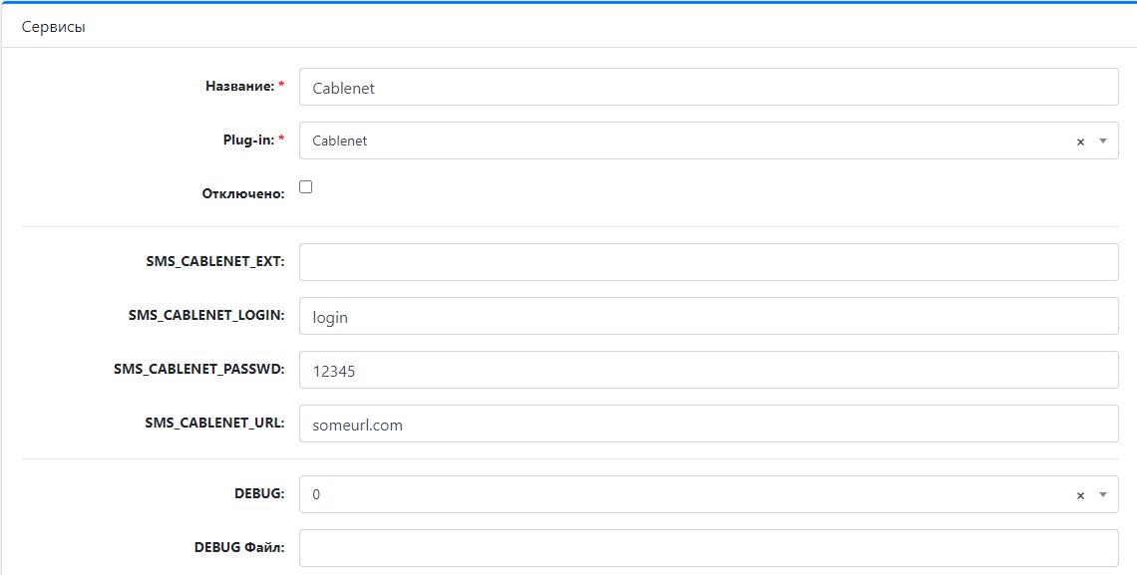Focus the empty SMS_CABLENET_EXT field

point(708,262)
